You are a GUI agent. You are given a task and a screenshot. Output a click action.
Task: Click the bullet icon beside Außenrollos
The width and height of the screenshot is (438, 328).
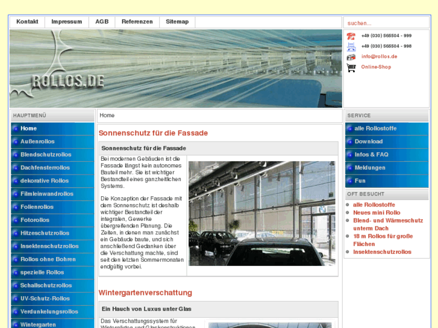click(16, 142)
